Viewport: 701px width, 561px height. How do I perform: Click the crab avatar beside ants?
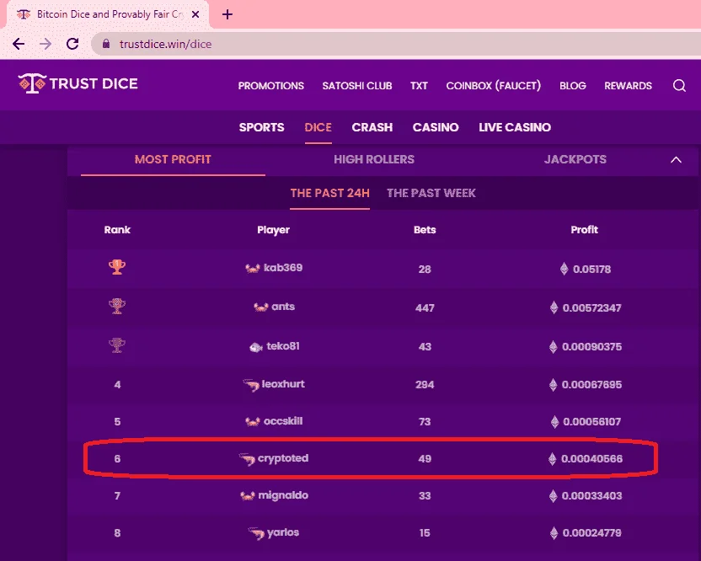[261, 307]
